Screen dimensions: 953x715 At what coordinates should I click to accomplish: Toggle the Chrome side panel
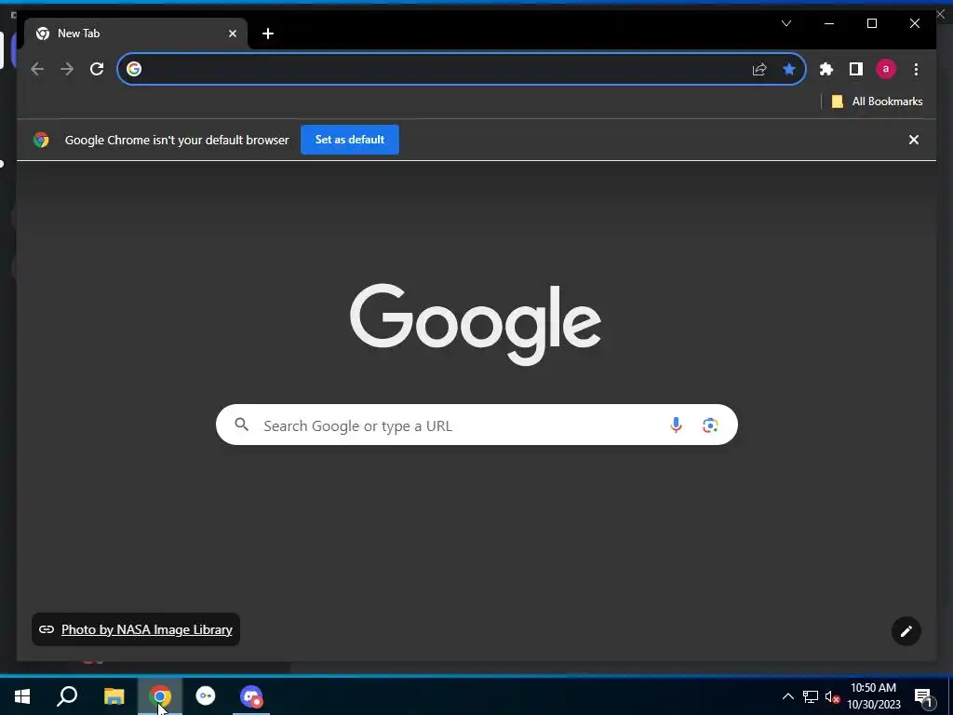click(x=856, y=69)
